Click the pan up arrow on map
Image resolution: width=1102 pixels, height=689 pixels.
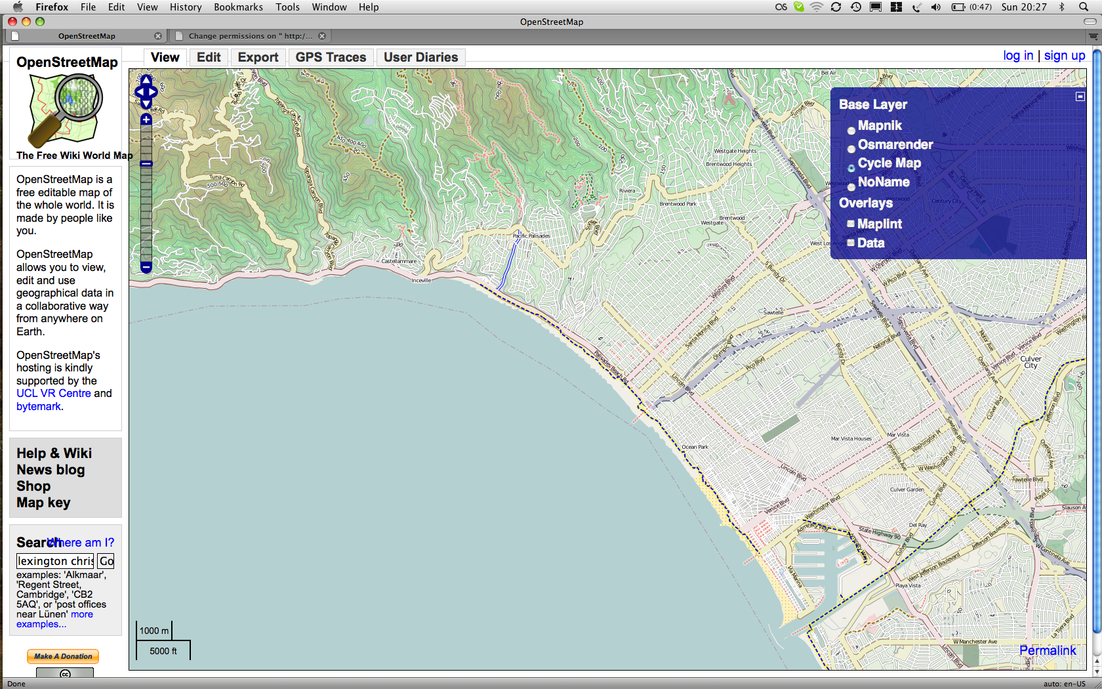coord(146,80)
